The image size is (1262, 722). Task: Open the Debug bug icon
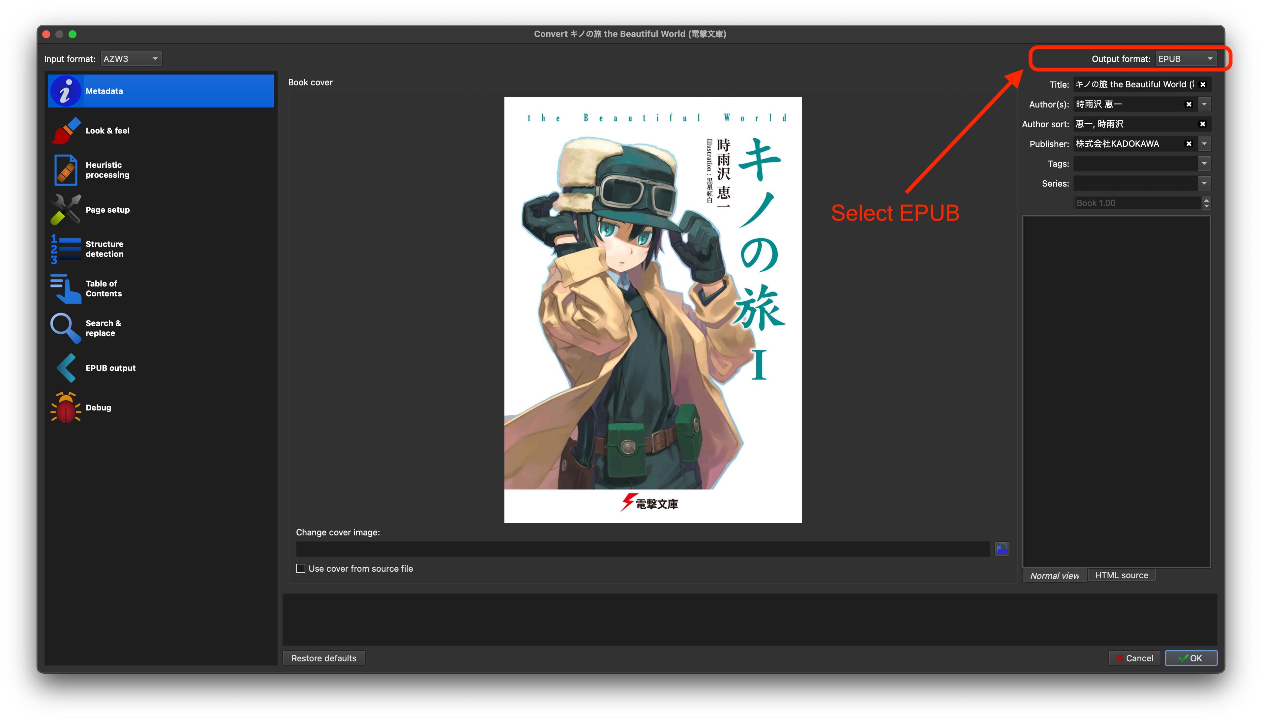click(x=66, y=407)
